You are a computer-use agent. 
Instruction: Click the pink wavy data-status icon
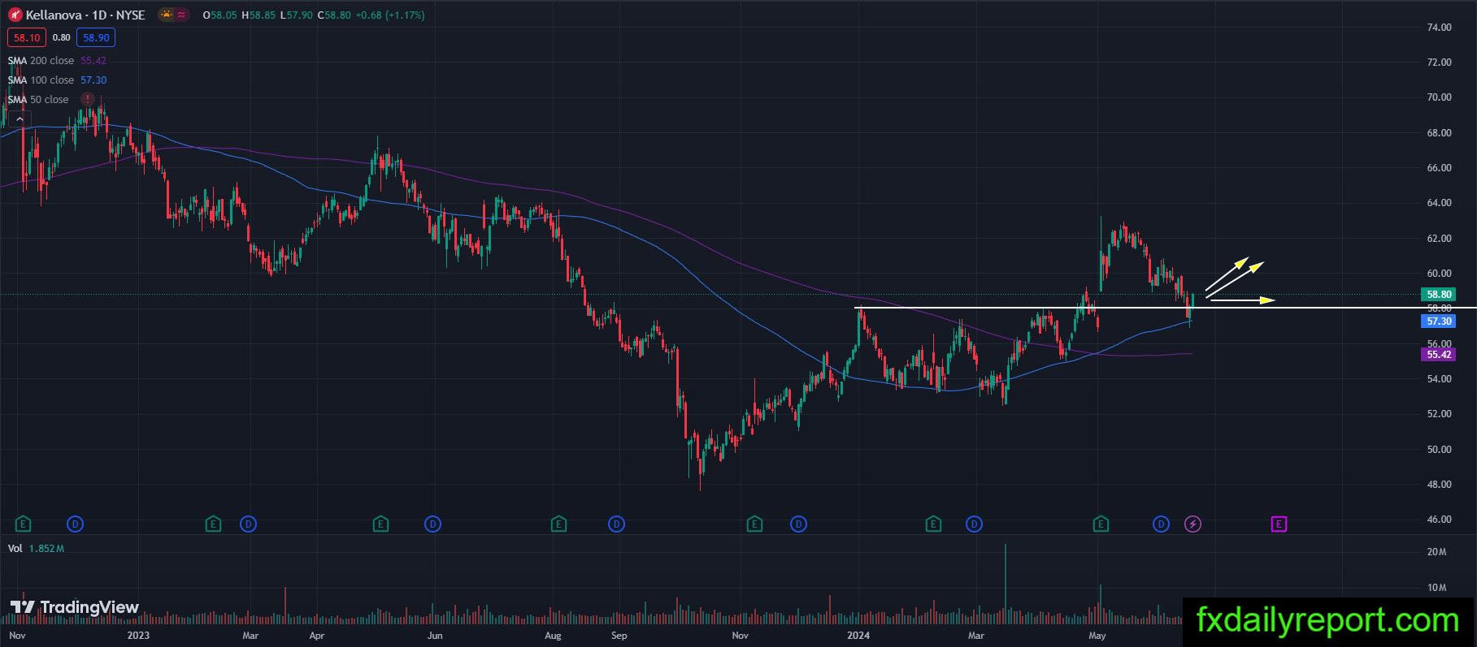[x=181, y=15]
